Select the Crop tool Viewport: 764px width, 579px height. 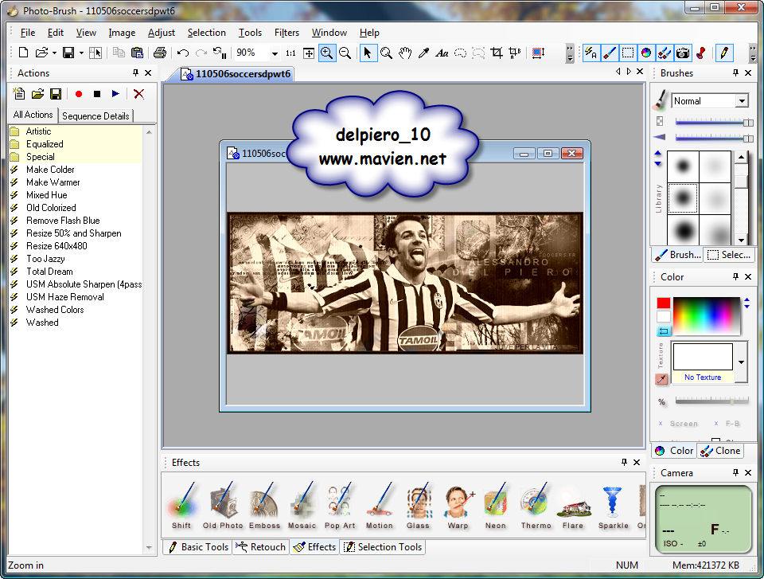click(x=497, y=53)
